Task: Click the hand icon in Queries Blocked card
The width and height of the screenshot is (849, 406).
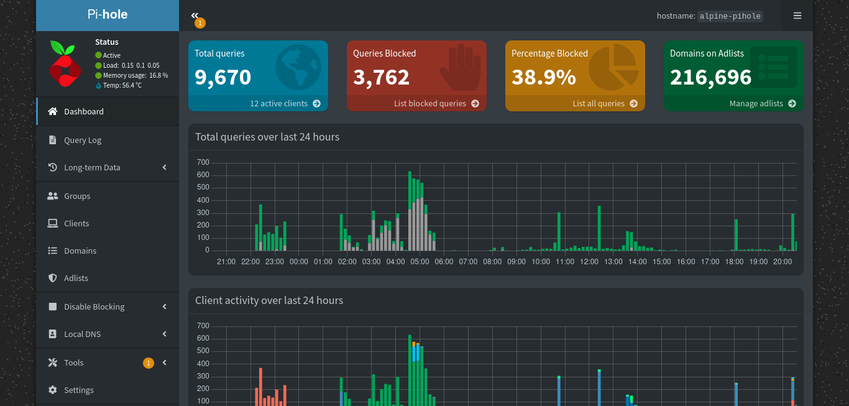Action: [460, 67]
